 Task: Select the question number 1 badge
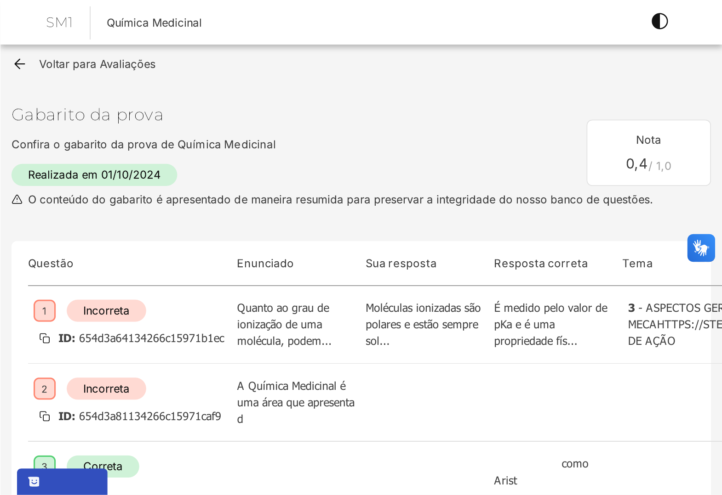click(x=45, y=311)
